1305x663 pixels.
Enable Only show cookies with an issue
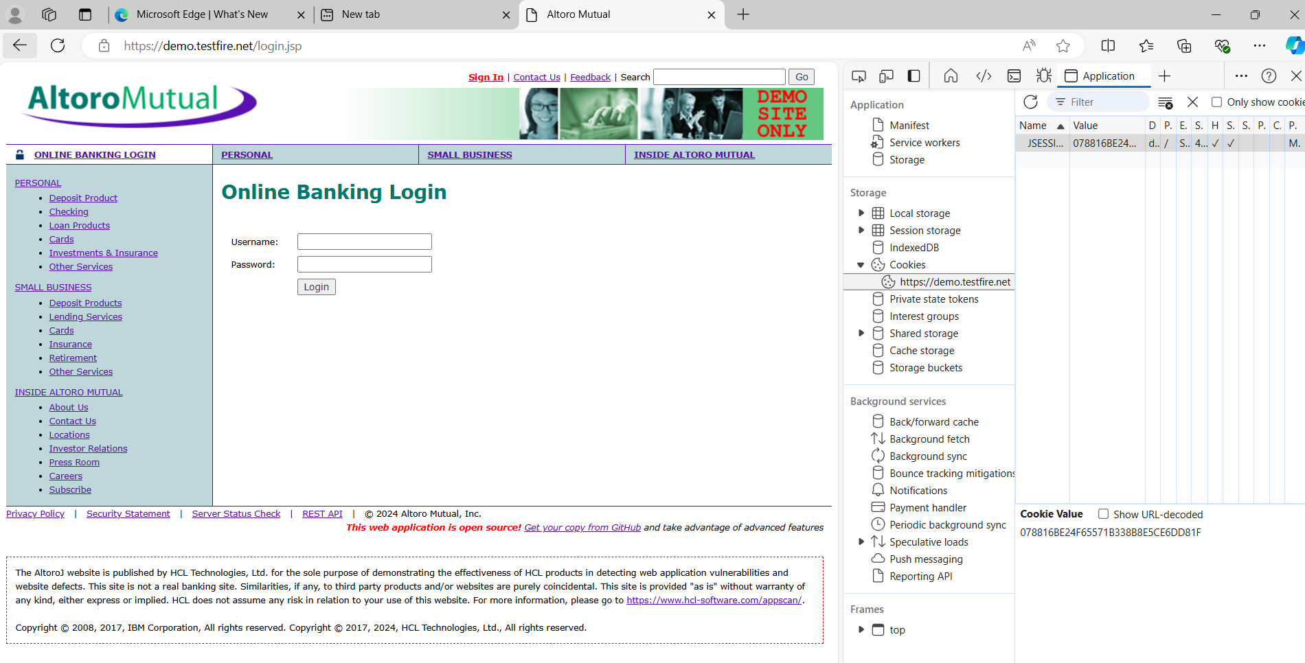pos(1216,102)
